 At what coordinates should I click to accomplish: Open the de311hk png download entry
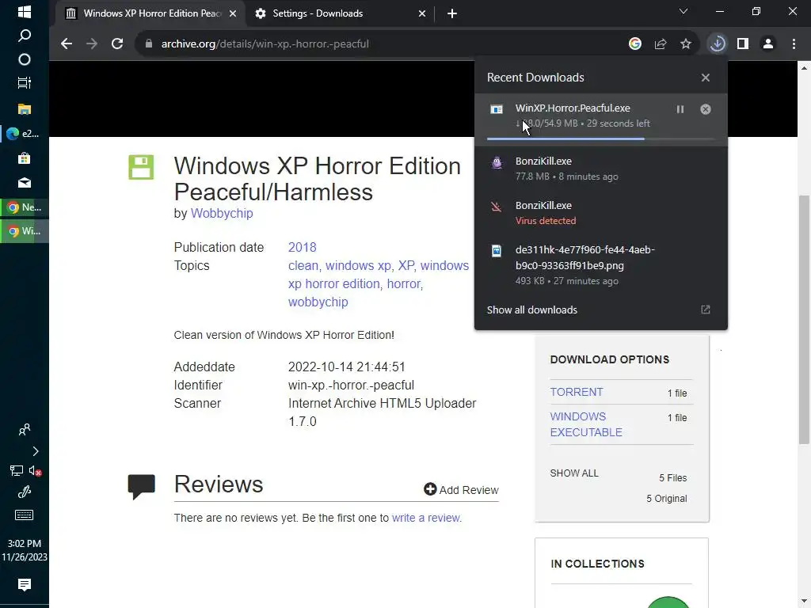(x=601, y=264)
